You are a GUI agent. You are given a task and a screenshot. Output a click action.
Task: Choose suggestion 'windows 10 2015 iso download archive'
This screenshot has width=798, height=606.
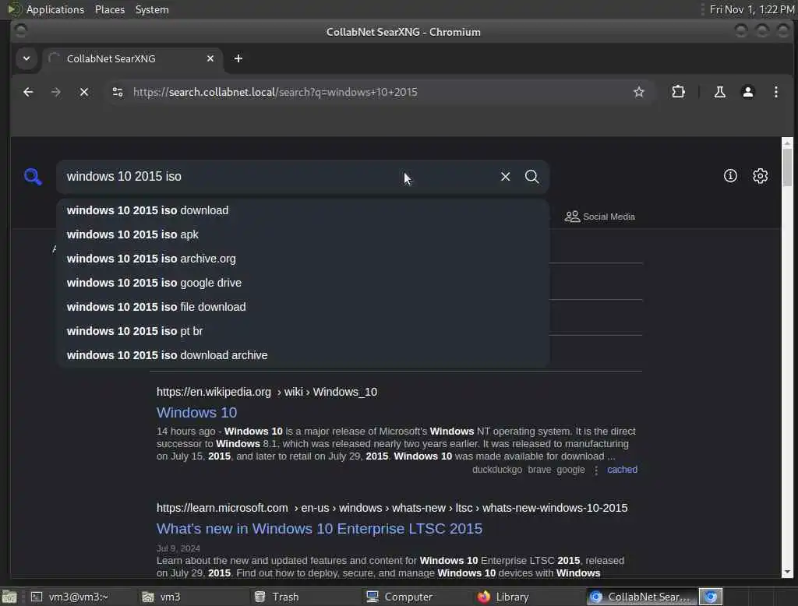tap(303, 355)
